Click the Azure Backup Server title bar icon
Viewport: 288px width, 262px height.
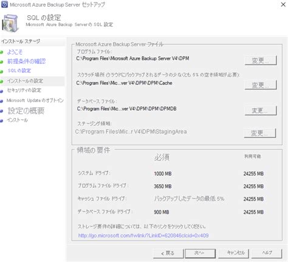4,4
